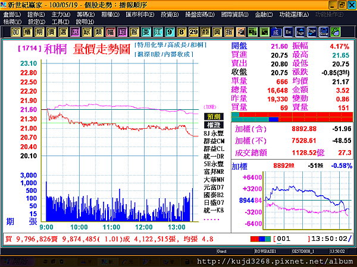Select warrant 大華MN in list
The image size is (357, 267).
(x=214, y=180)
